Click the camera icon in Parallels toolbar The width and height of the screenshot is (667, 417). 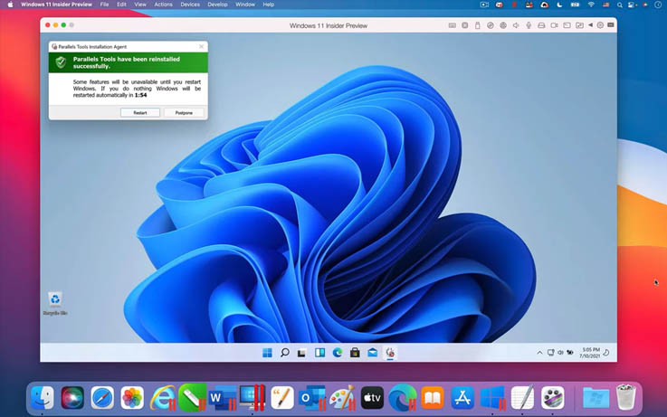[x=554, y=25]
